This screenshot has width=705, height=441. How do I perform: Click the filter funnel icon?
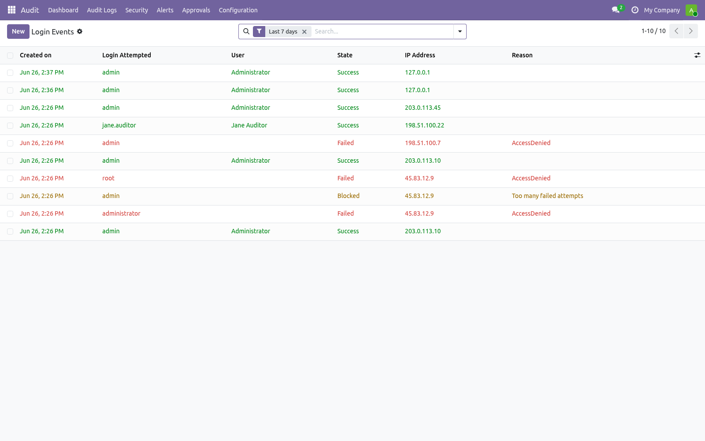coord(259,31)
